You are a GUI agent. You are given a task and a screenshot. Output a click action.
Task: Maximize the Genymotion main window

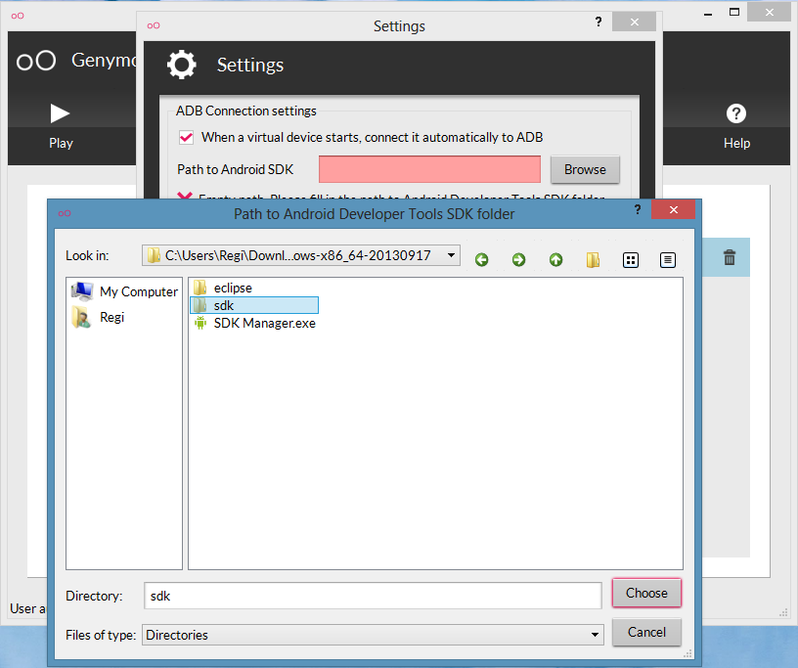733,12
